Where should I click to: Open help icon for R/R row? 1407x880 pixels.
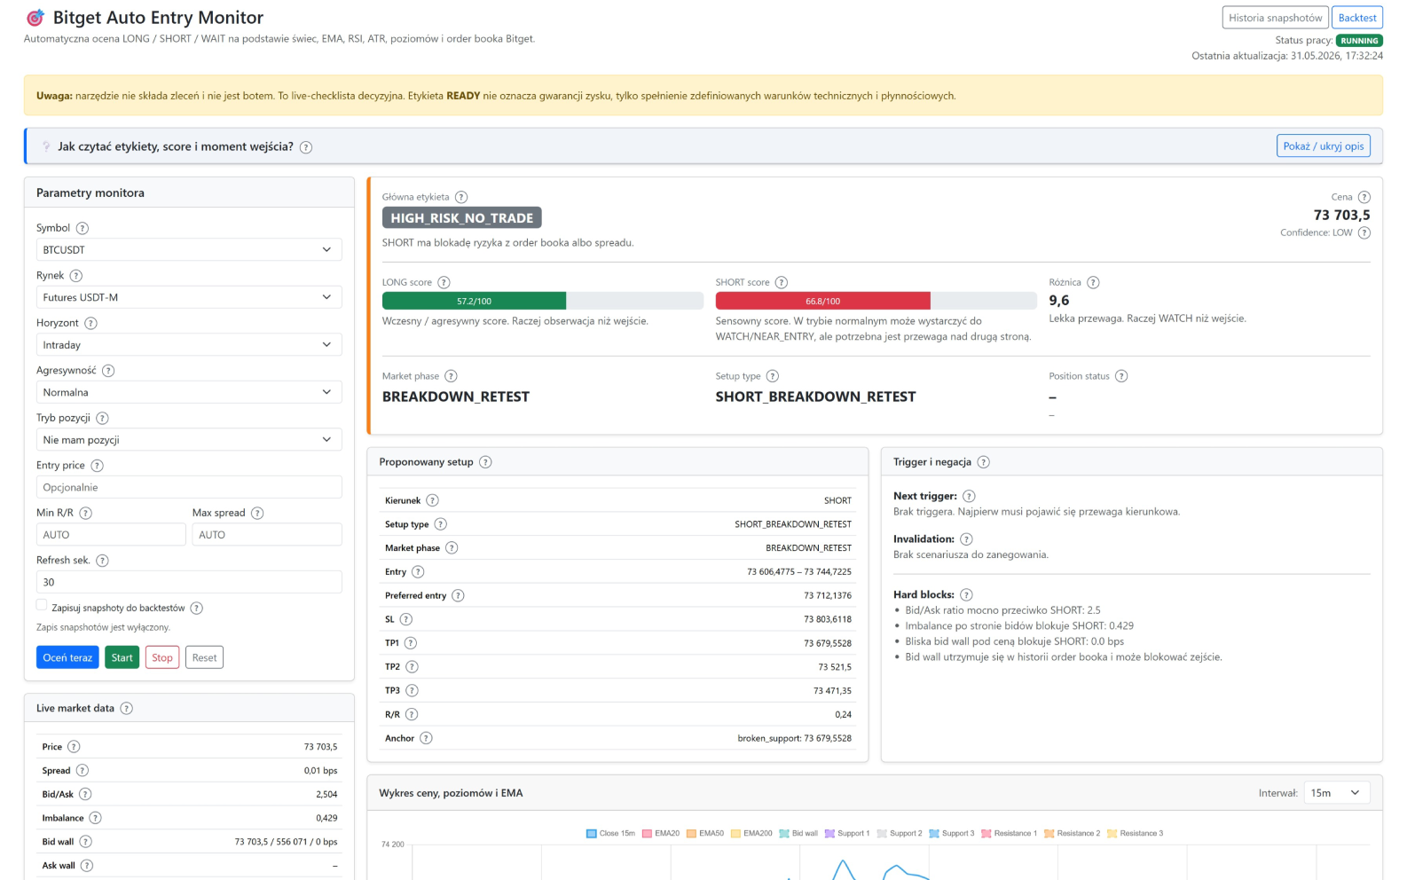(412, 714)
